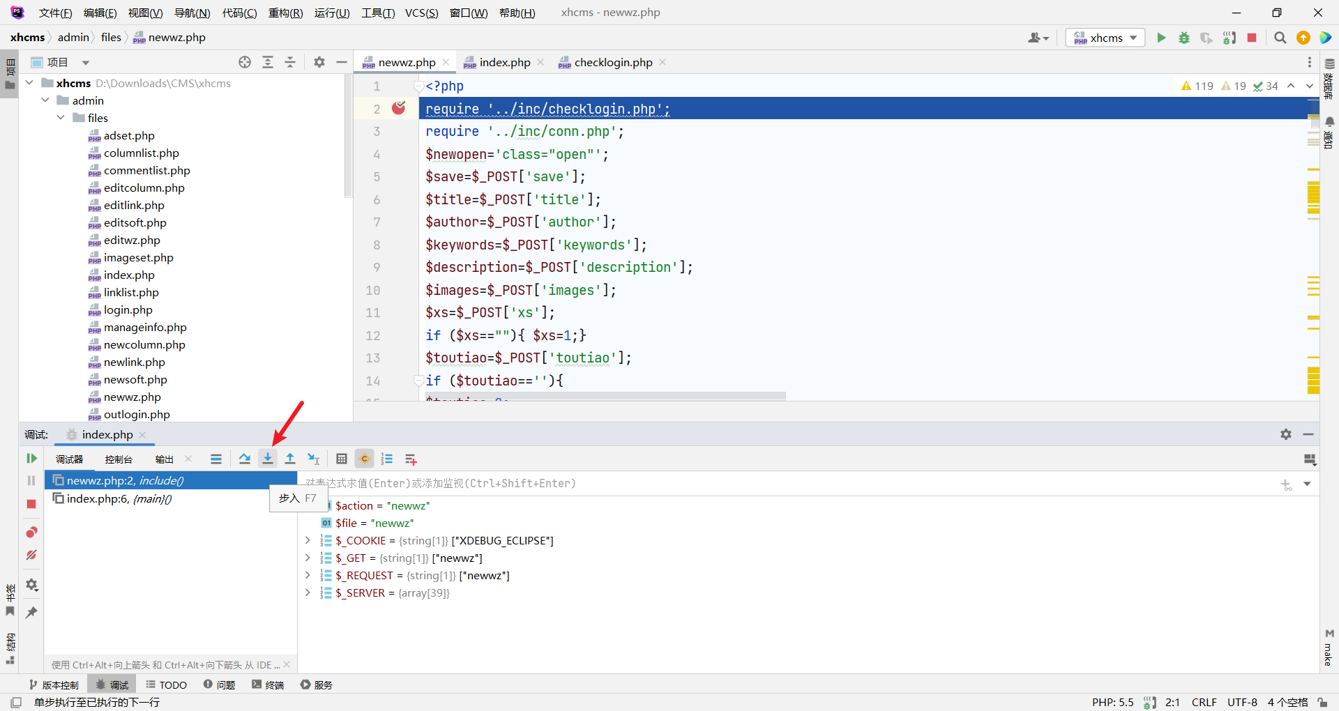The width and height of the screenshot is (1339, 711).
Task: Expand the $_GET variable
Action: [x=308, y=558]
